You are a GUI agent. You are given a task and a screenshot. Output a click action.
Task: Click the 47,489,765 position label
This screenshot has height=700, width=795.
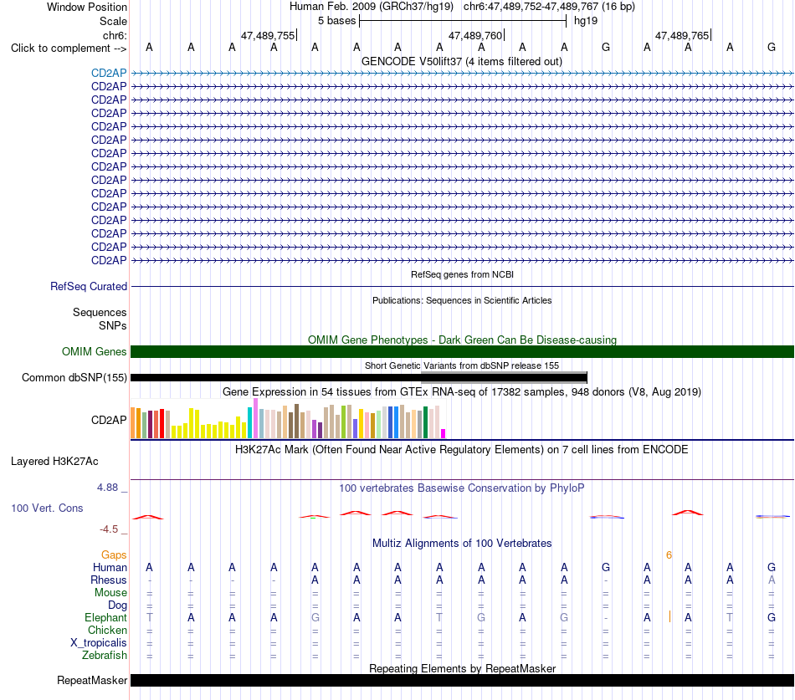tap(682, 35)
